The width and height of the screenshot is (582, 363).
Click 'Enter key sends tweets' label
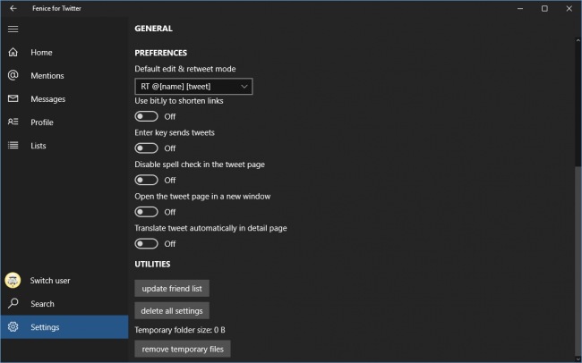click(175, 132)
